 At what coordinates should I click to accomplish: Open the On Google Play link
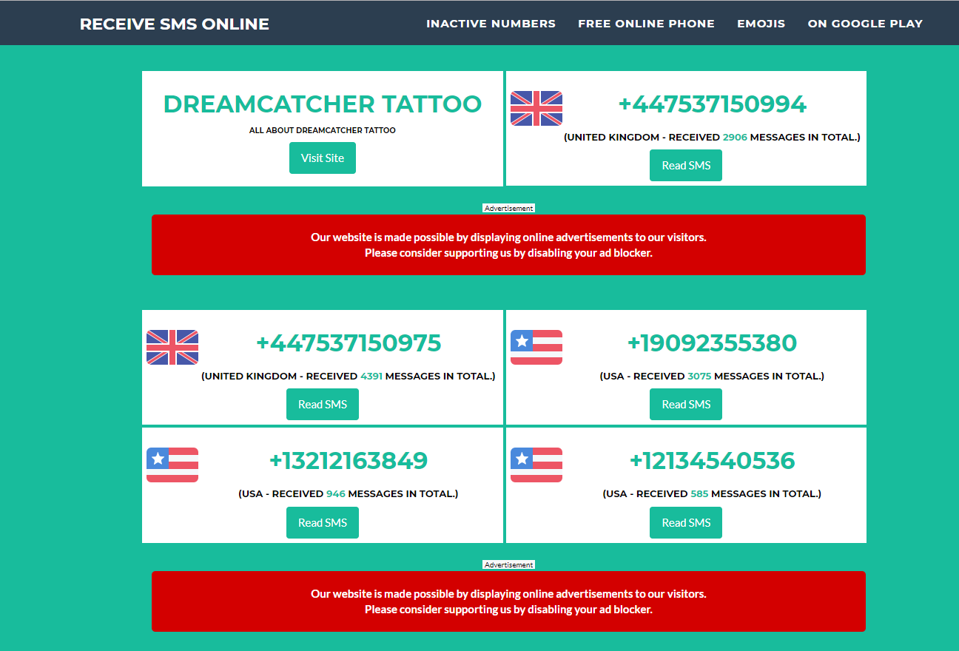point(865,24)
